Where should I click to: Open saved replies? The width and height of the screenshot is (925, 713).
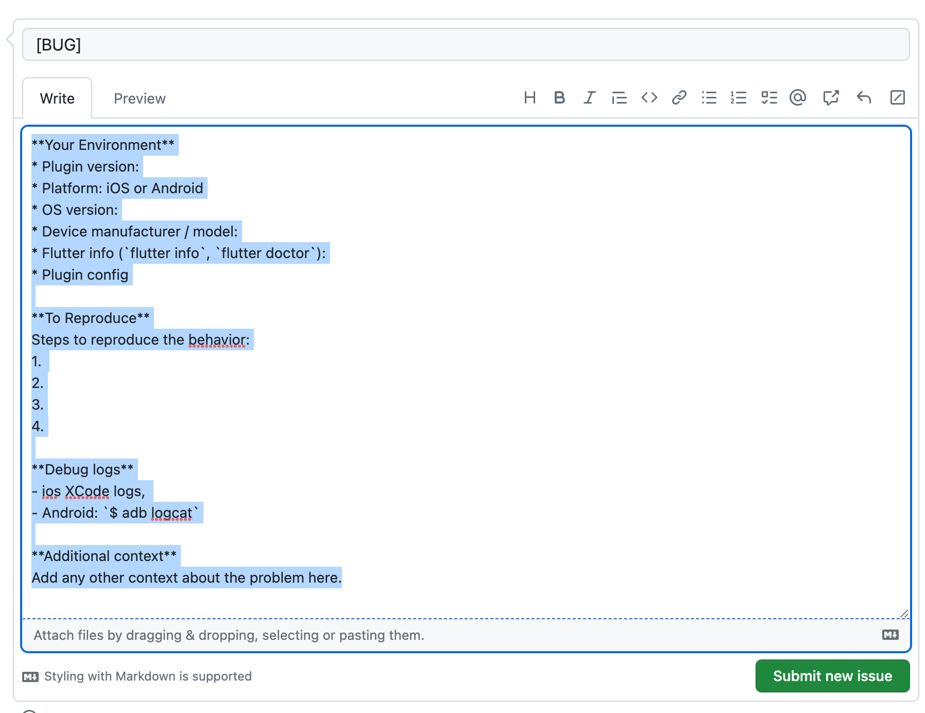864,97
